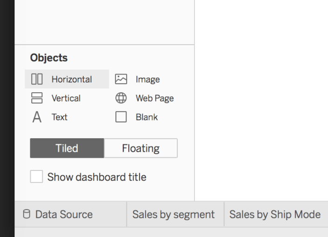
Task: Switch object layout mode to Tiled
Action: click(67, 148)
